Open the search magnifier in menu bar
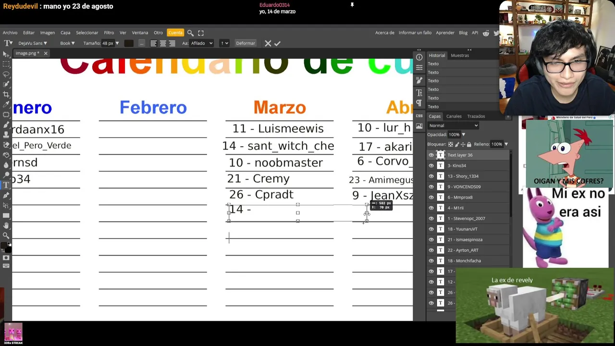The height and width of the screenshot is (346, 615). pyautogui.click(x=190, y=33)
